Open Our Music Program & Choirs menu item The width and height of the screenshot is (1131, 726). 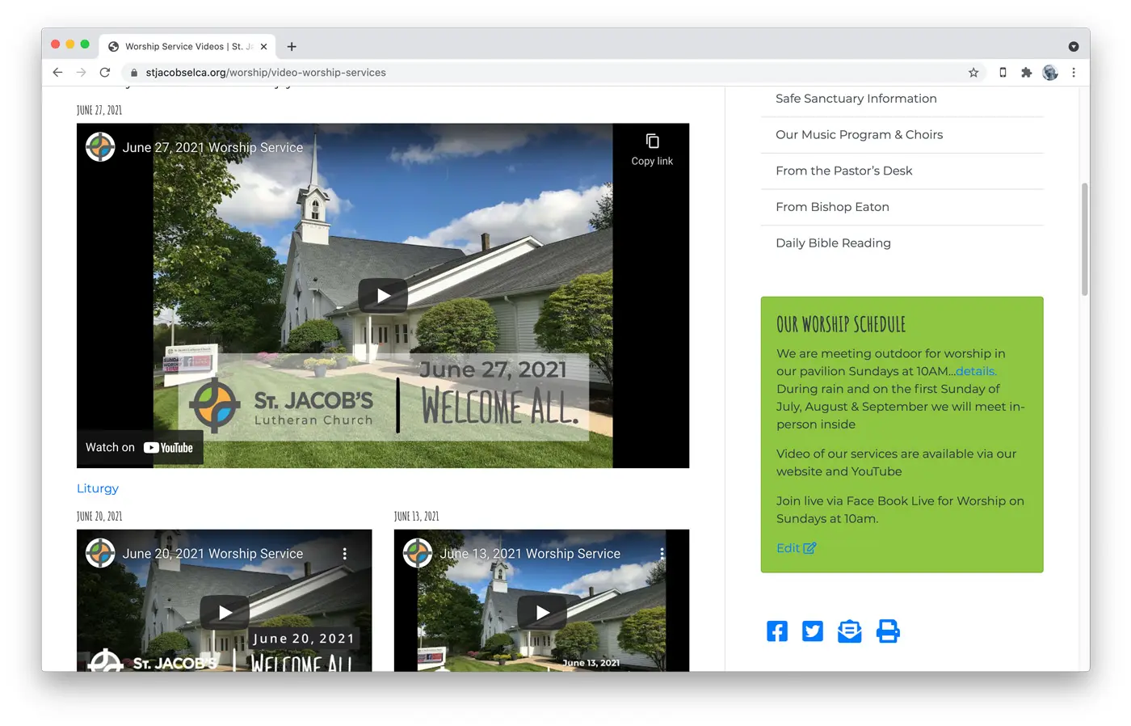860,135
